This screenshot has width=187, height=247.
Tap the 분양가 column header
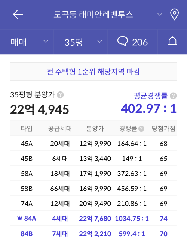pos(95,129)
